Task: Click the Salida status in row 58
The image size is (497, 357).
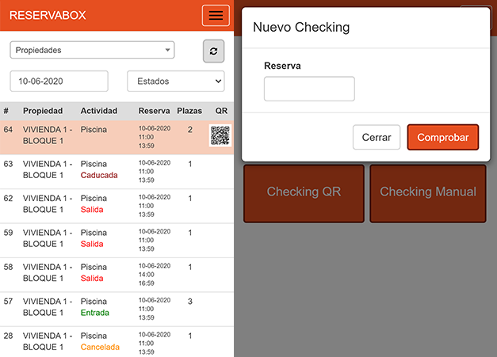Action: (x=92, y=278)
